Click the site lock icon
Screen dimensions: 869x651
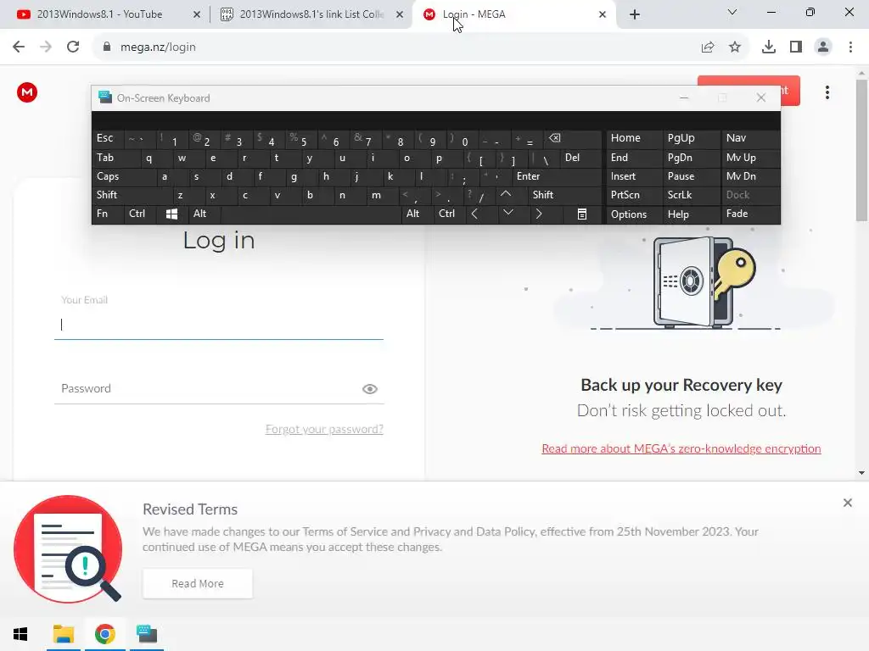[107, 47]
